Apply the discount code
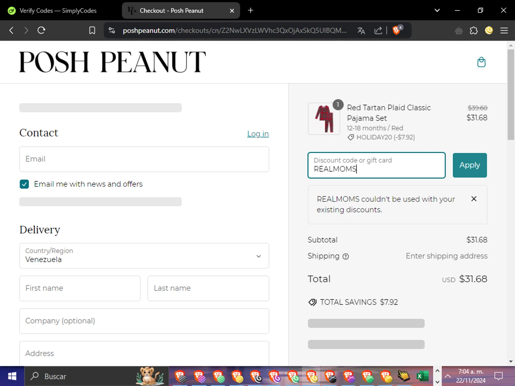 pos(470,165)
